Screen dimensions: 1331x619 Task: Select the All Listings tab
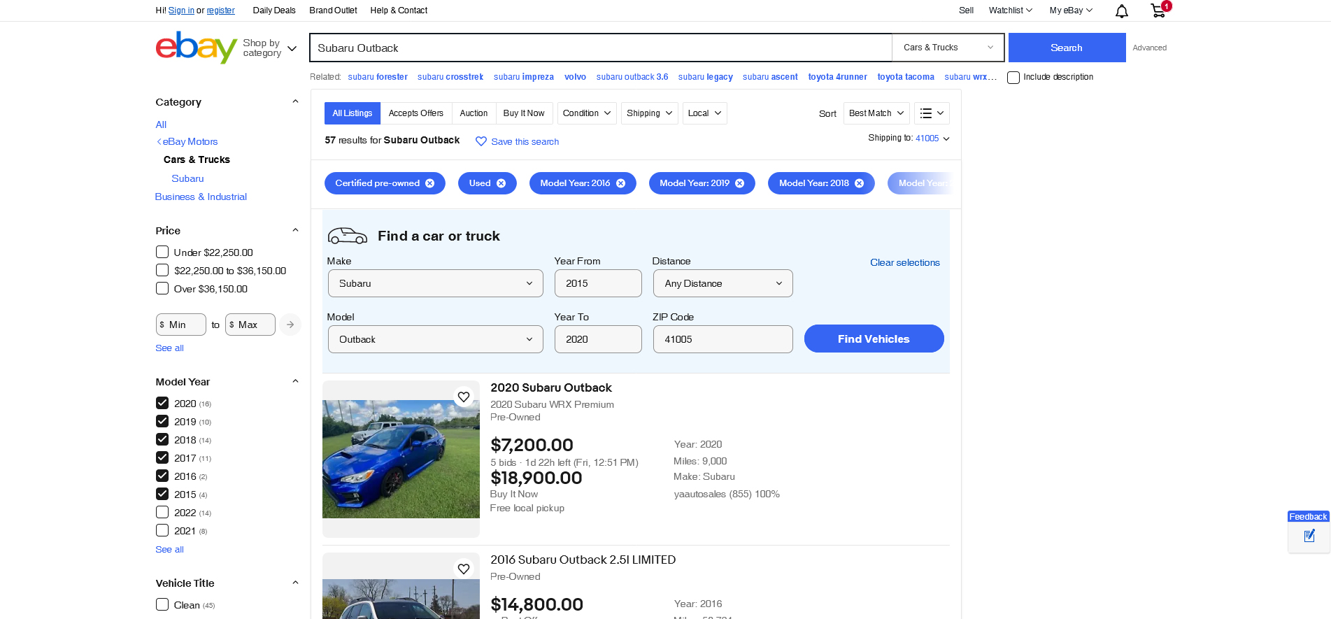pos(353,113)
